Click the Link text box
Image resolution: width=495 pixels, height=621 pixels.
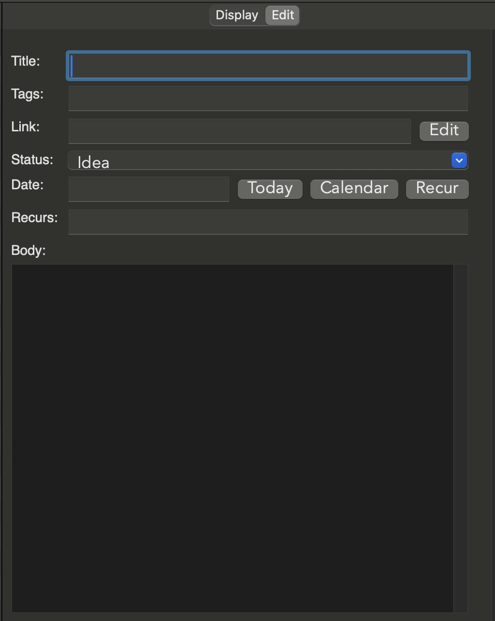[239, 131]
